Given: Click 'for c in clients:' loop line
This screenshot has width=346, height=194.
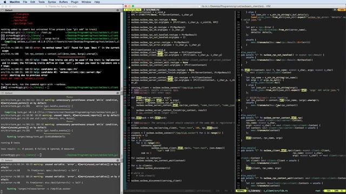Looking at the screenshot, I should pyautogui.click(x=142, y=140).
